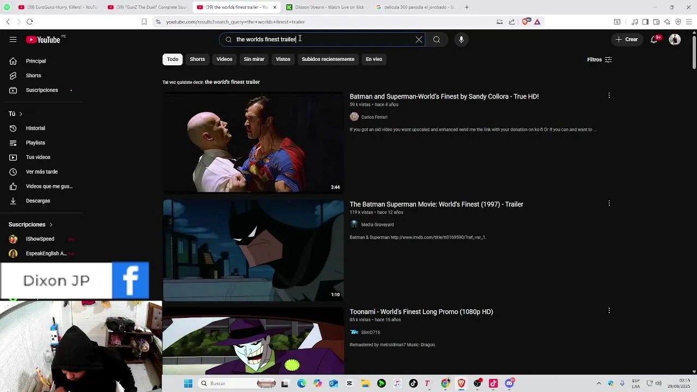697x392 pixels.
Task: Clear the search box with the X
Action: (x=419, y=39)
